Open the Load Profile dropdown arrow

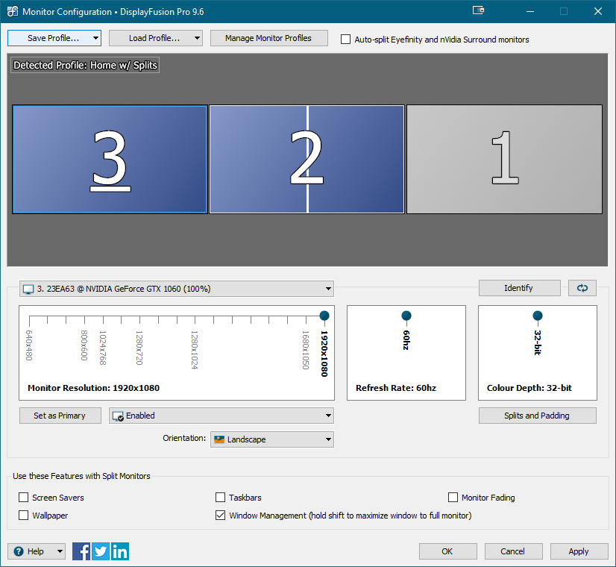(197, 38)
